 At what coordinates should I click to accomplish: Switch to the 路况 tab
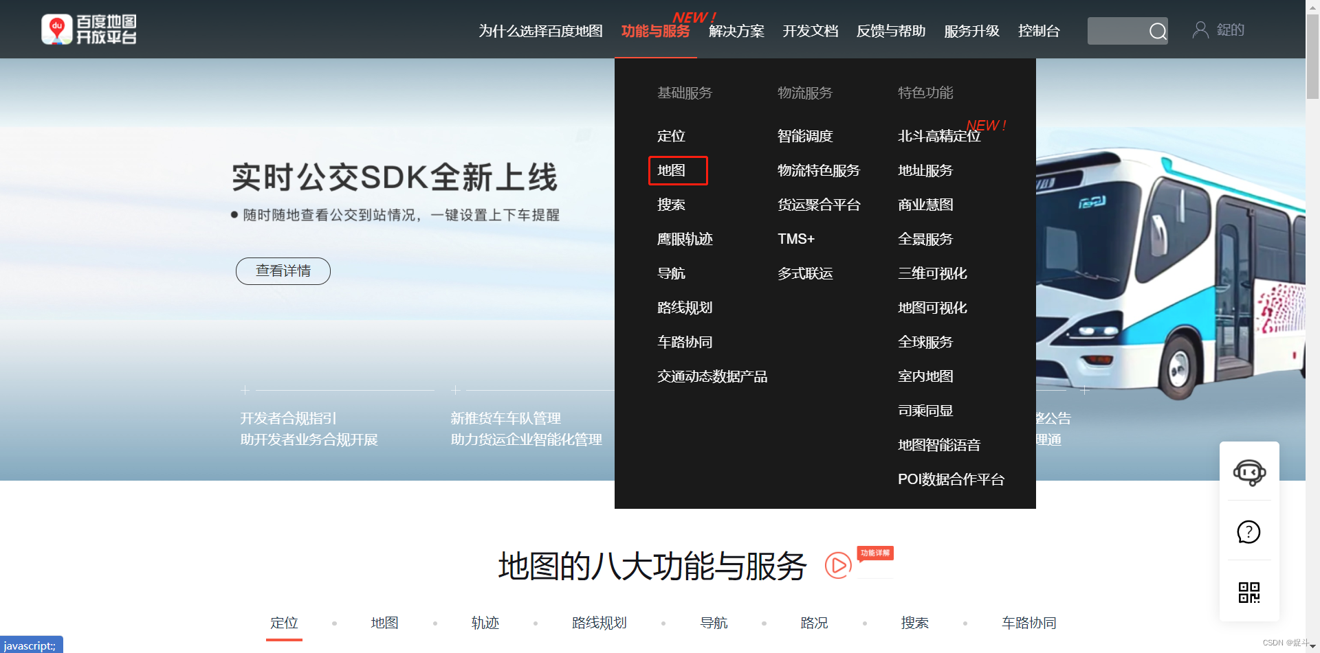[814, 623]
